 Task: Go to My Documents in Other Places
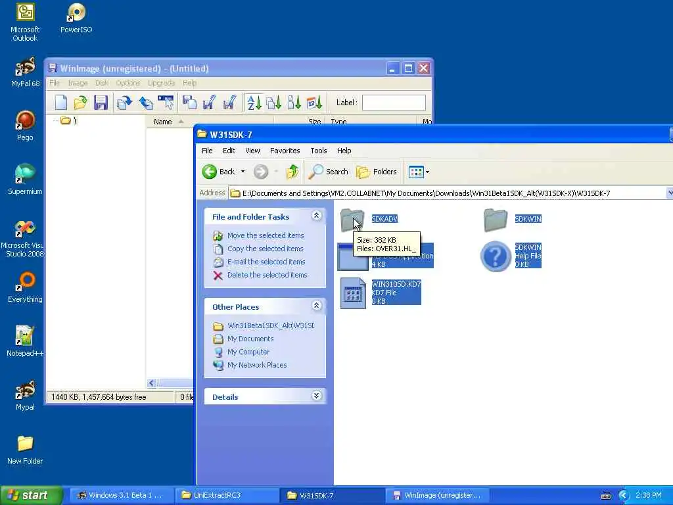point(250,339)
